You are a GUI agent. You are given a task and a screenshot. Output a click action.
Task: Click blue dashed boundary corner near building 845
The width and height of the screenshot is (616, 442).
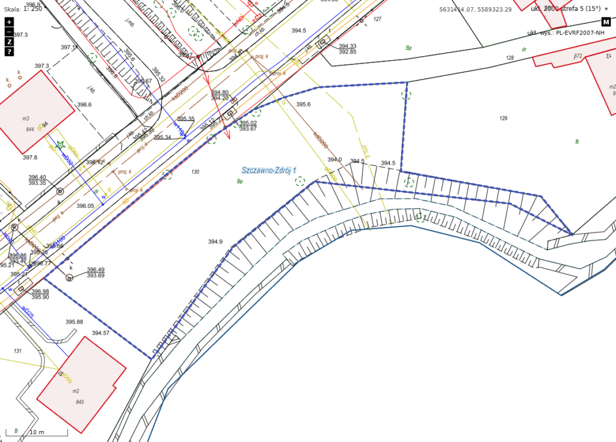(x=151, y=358)
